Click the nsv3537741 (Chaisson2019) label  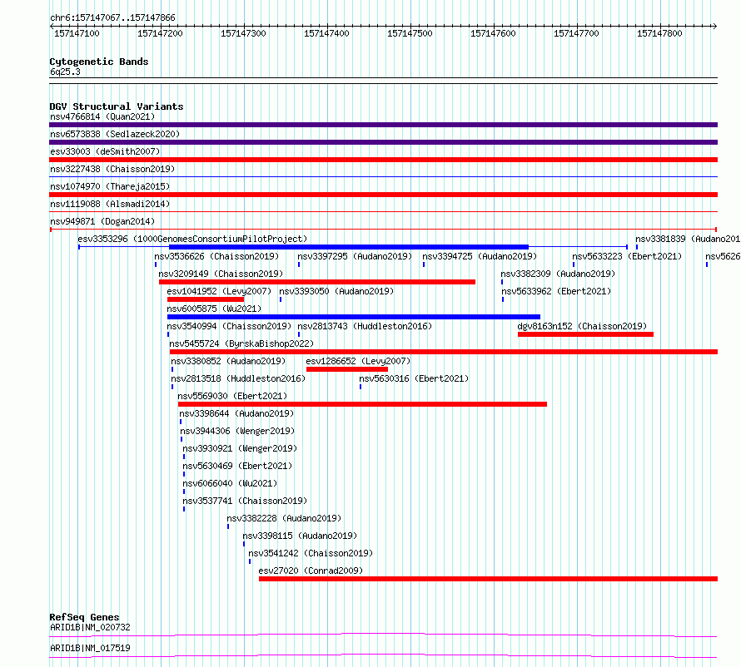tap(245, 501)
